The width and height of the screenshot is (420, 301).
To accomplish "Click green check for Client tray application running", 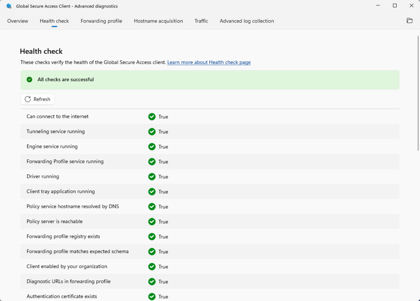I will click(x=152, y=192).
